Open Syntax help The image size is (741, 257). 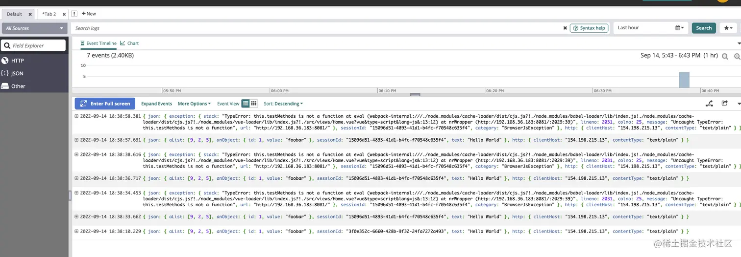click(589, 28)
